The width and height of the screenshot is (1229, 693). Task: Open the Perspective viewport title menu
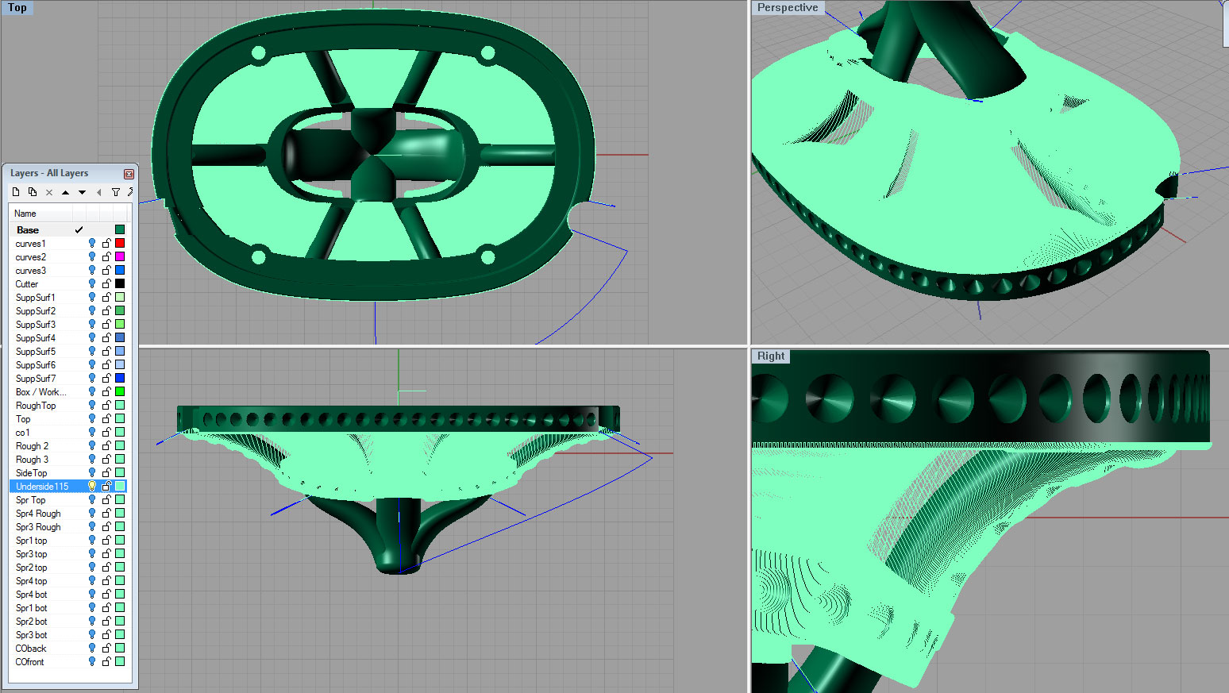pyautogui.click(x=787, y=8)
